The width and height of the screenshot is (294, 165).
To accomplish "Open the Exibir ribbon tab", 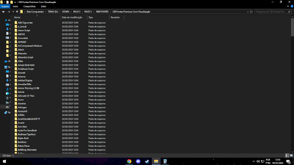I will pyautogui.click(x=43, y=6).
